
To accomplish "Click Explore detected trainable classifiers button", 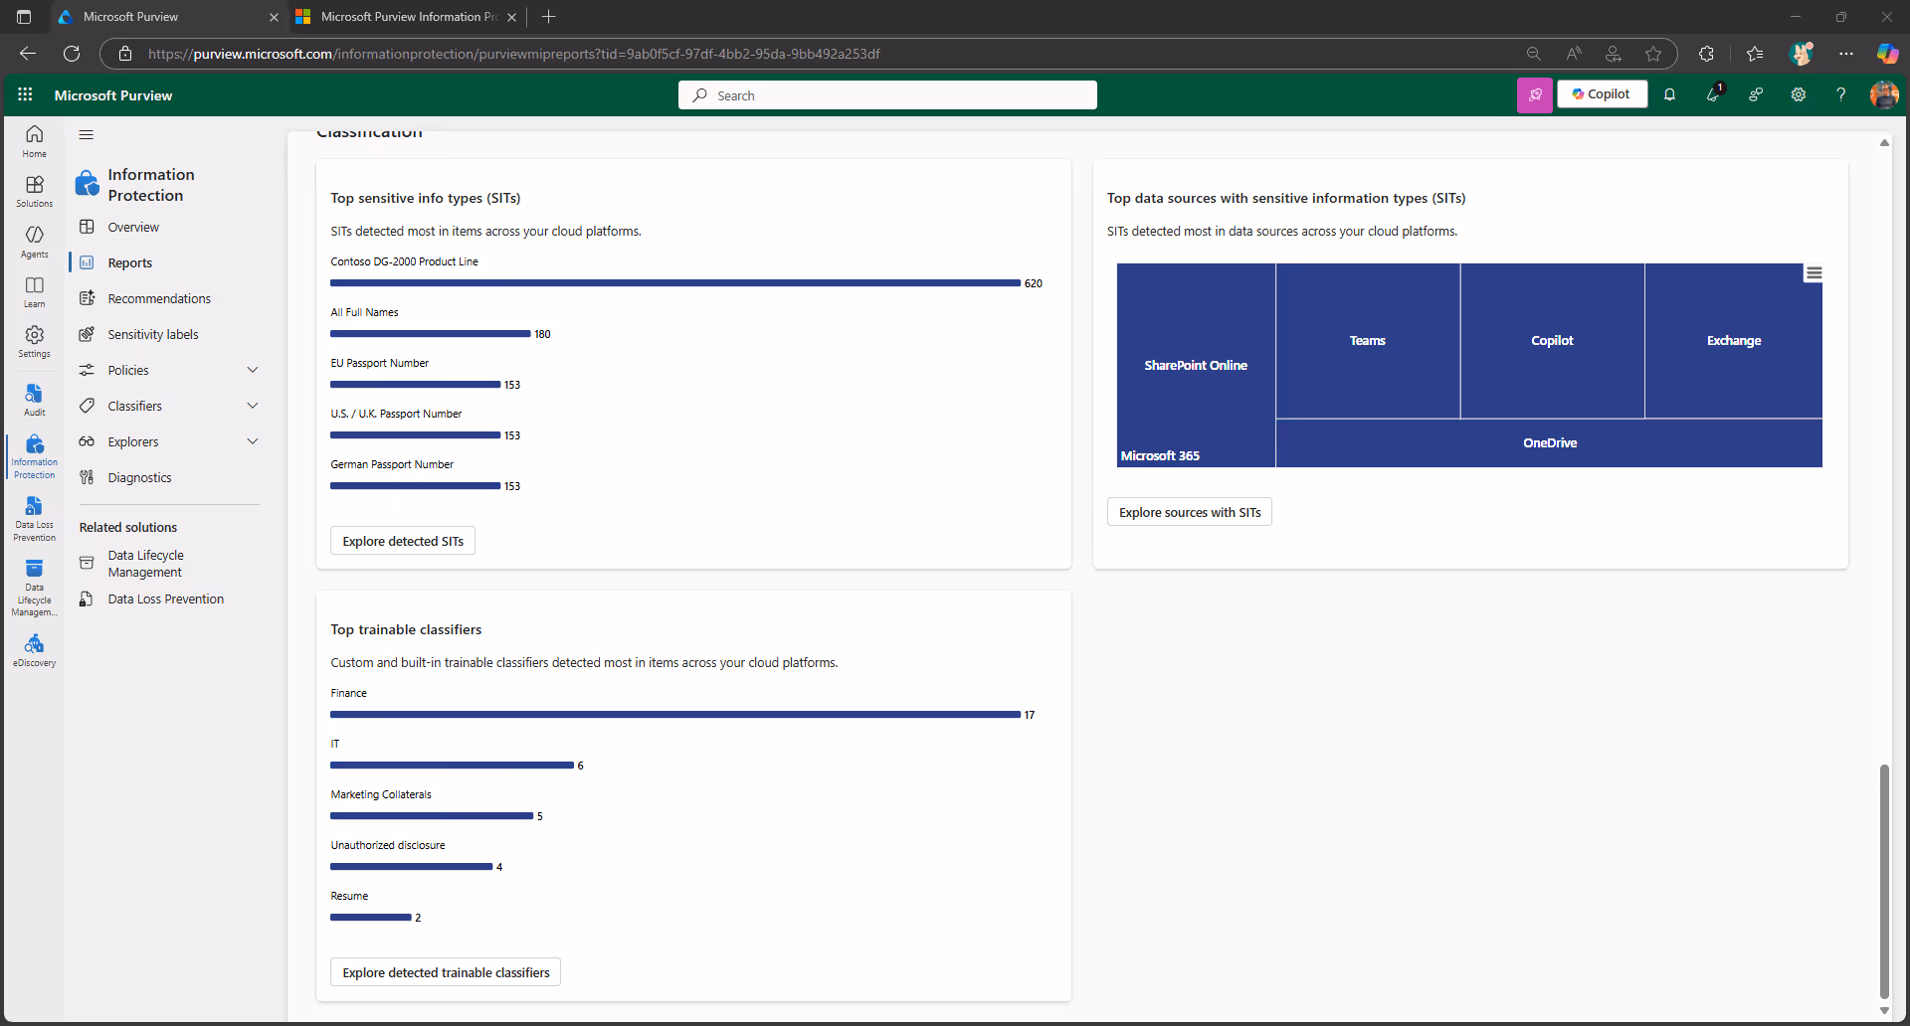I will (446, 972).
